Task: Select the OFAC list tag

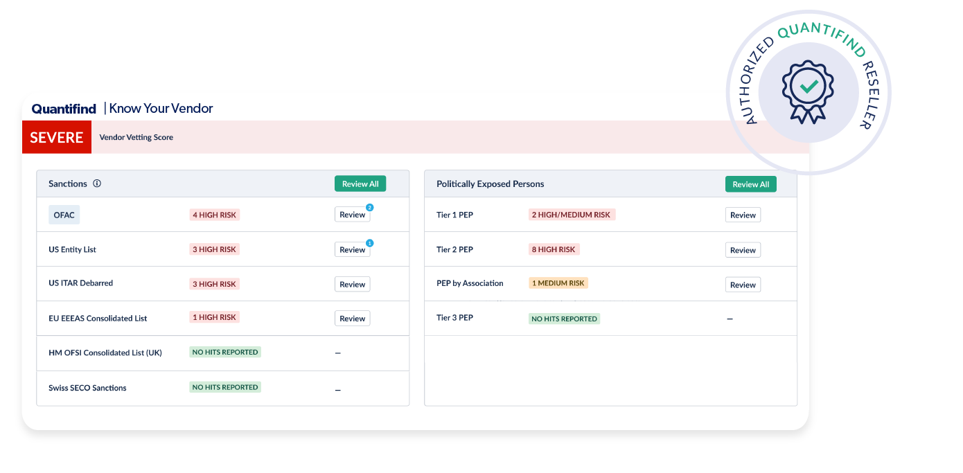Action: [x=64, y=215]
